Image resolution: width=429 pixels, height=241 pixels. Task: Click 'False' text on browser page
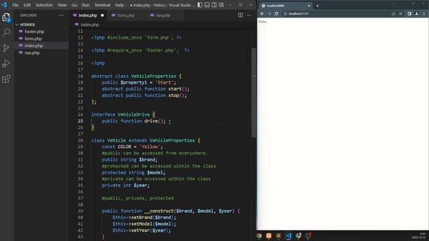pyautogui.click(x=263, y=21)
